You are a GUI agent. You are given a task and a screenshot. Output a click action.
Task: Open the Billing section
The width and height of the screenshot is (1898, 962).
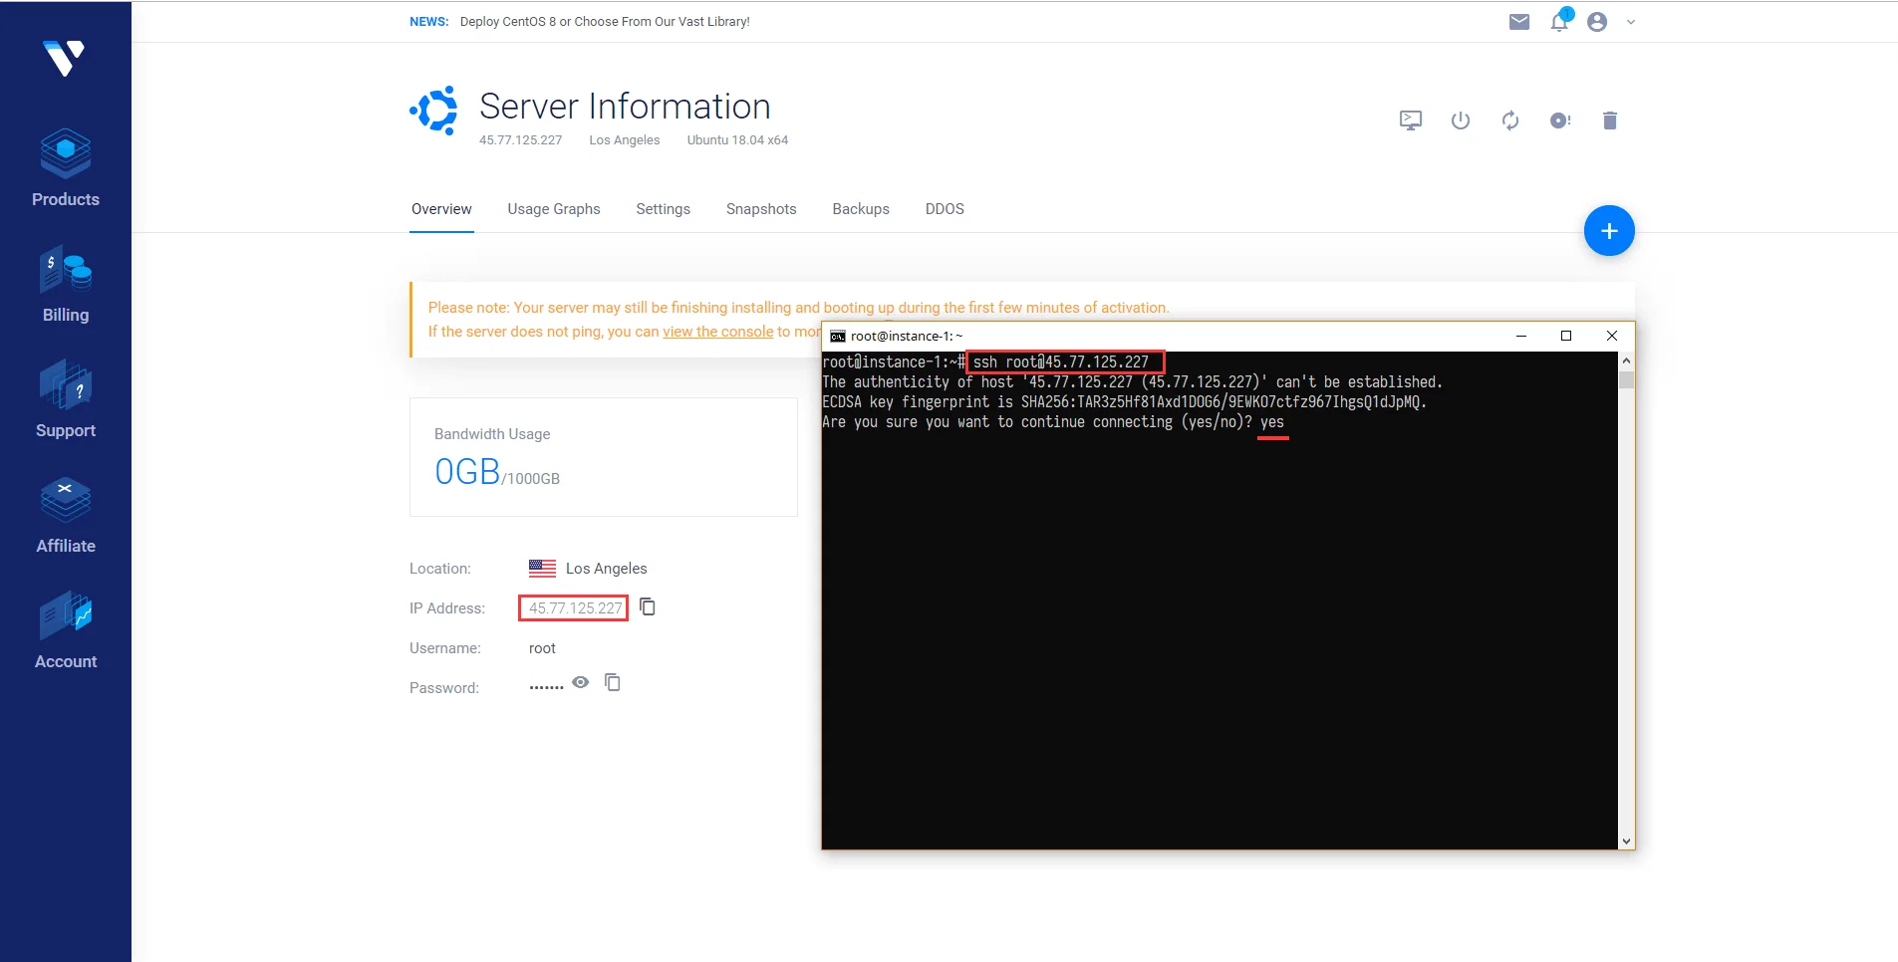(66, 285)
